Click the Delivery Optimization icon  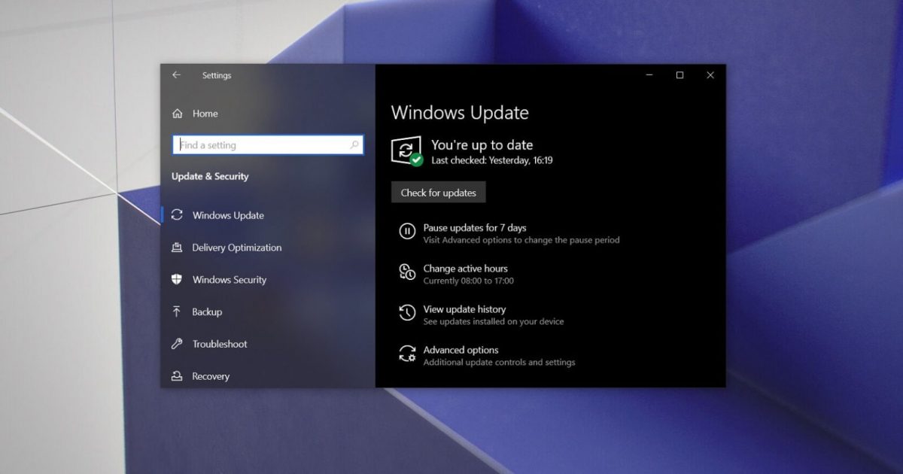pos(177,248)
